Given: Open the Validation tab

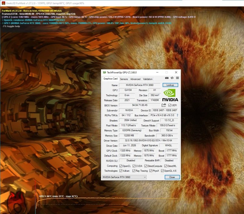Looking at the screenshot, I should click(148, 79).
